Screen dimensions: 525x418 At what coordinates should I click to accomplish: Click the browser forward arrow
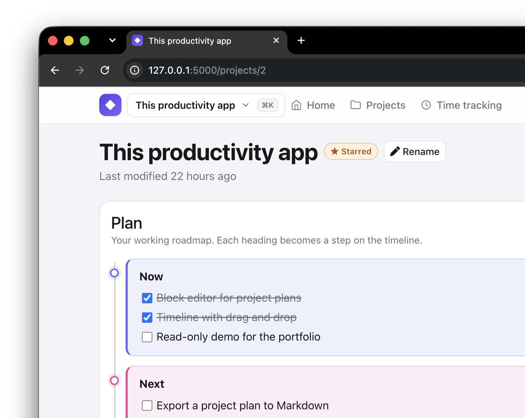pos(80,70)
